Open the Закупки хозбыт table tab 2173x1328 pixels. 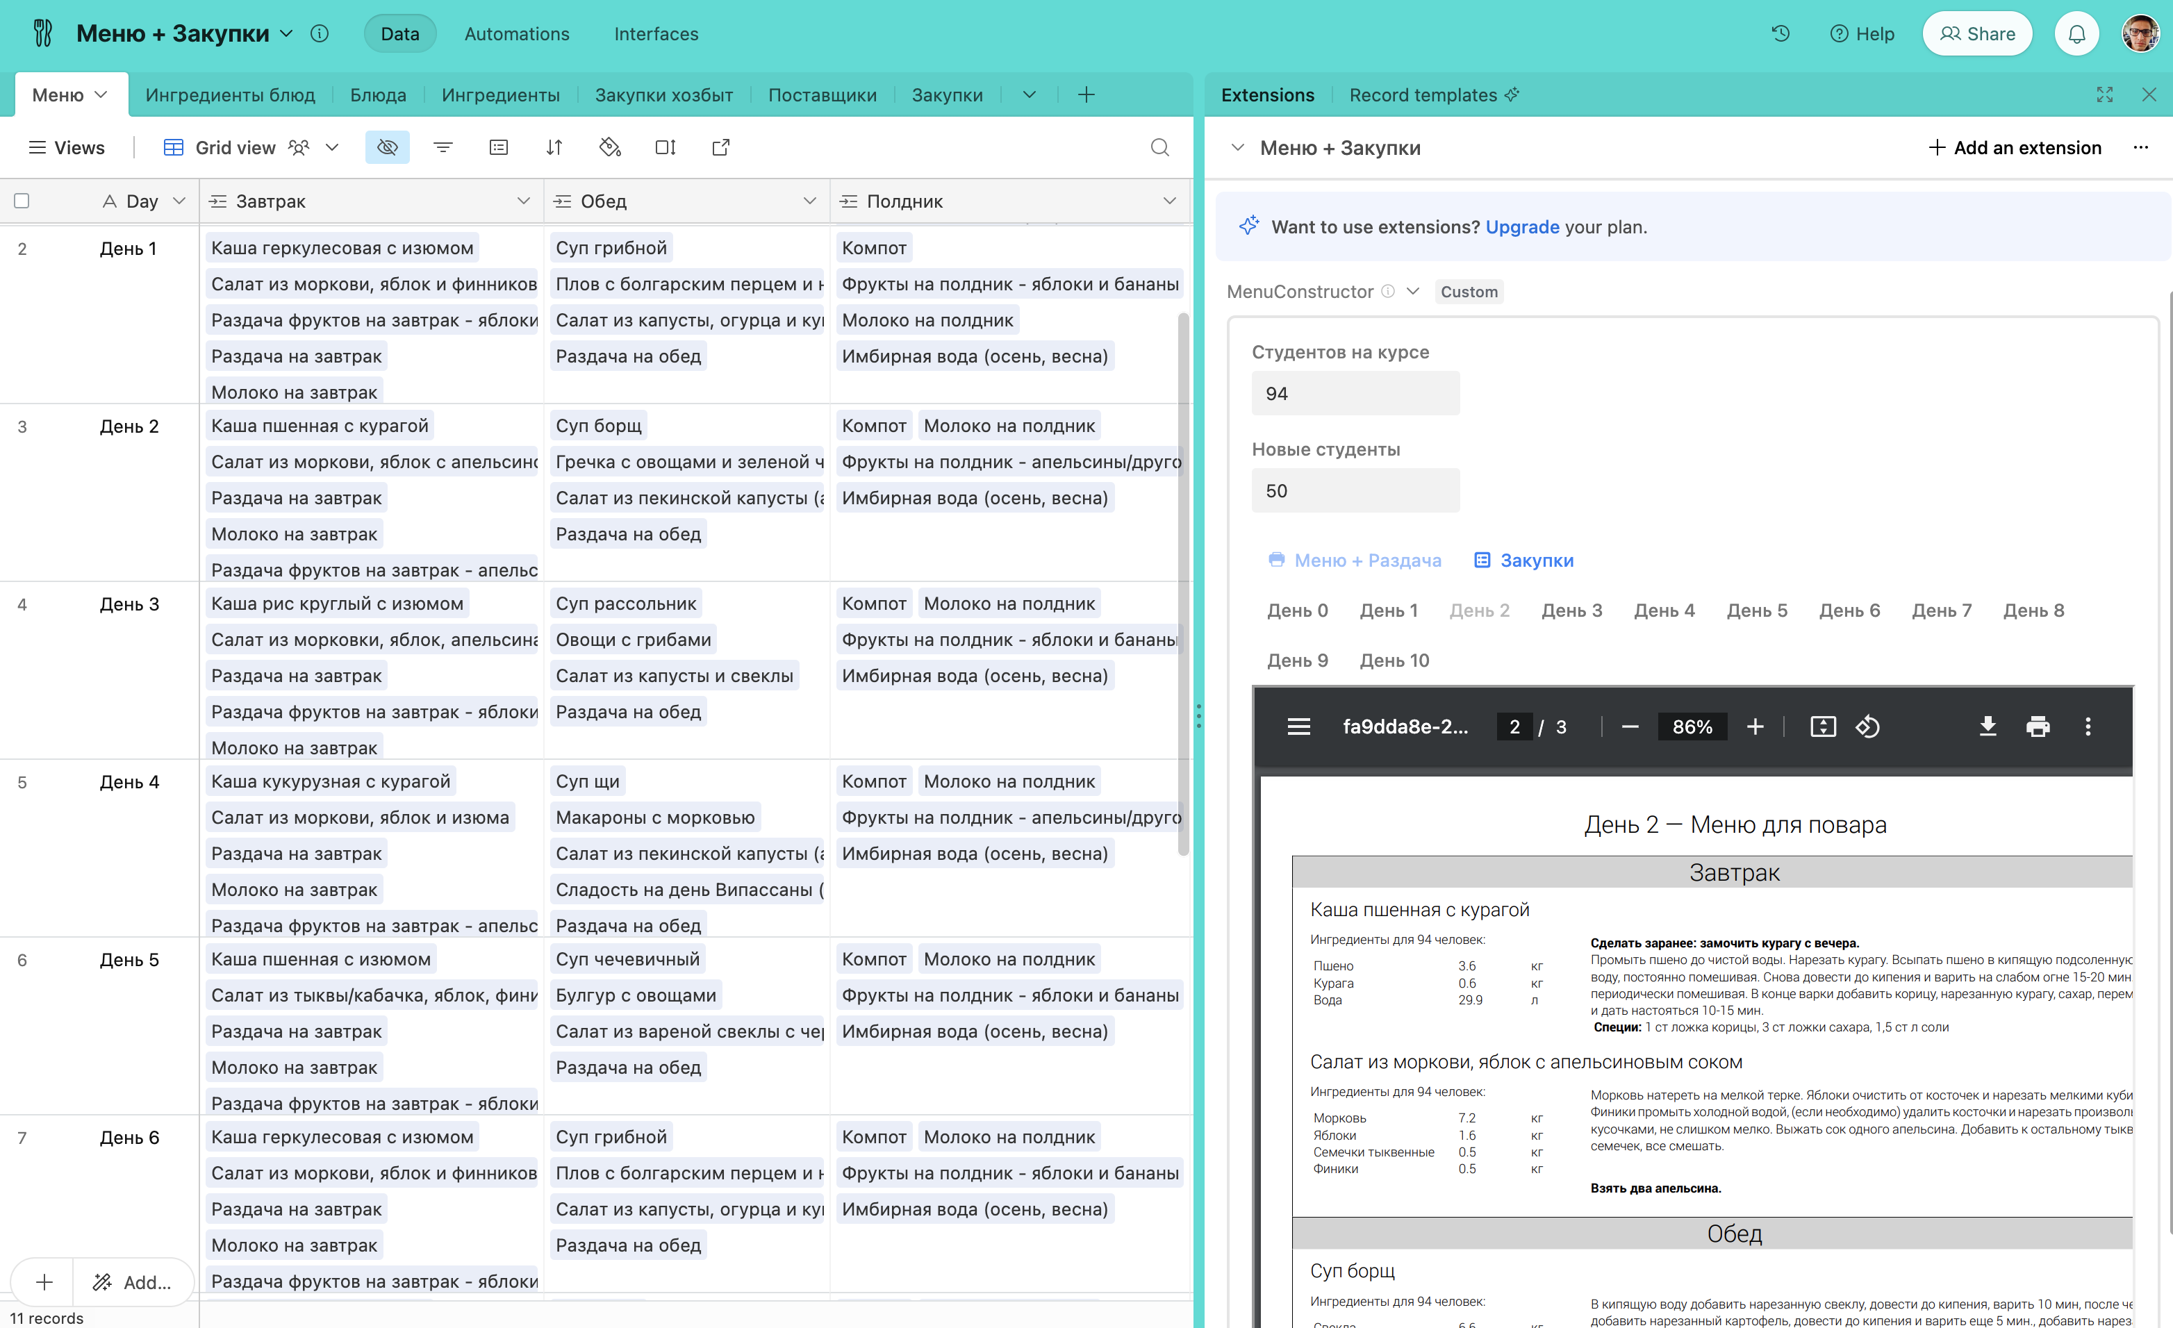(x=664, y=94)
